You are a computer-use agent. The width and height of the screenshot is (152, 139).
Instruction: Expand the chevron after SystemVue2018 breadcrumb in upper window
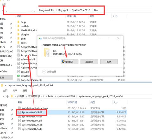pyautogui.click(x=92, y=10)
